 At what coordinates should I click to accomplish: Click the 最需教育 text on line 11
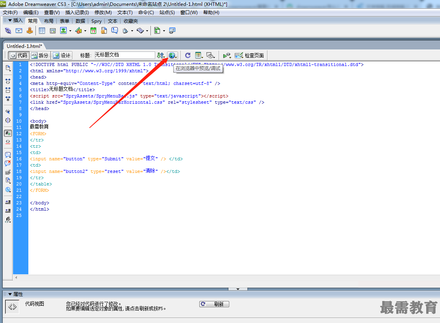[x=39, y=127]
